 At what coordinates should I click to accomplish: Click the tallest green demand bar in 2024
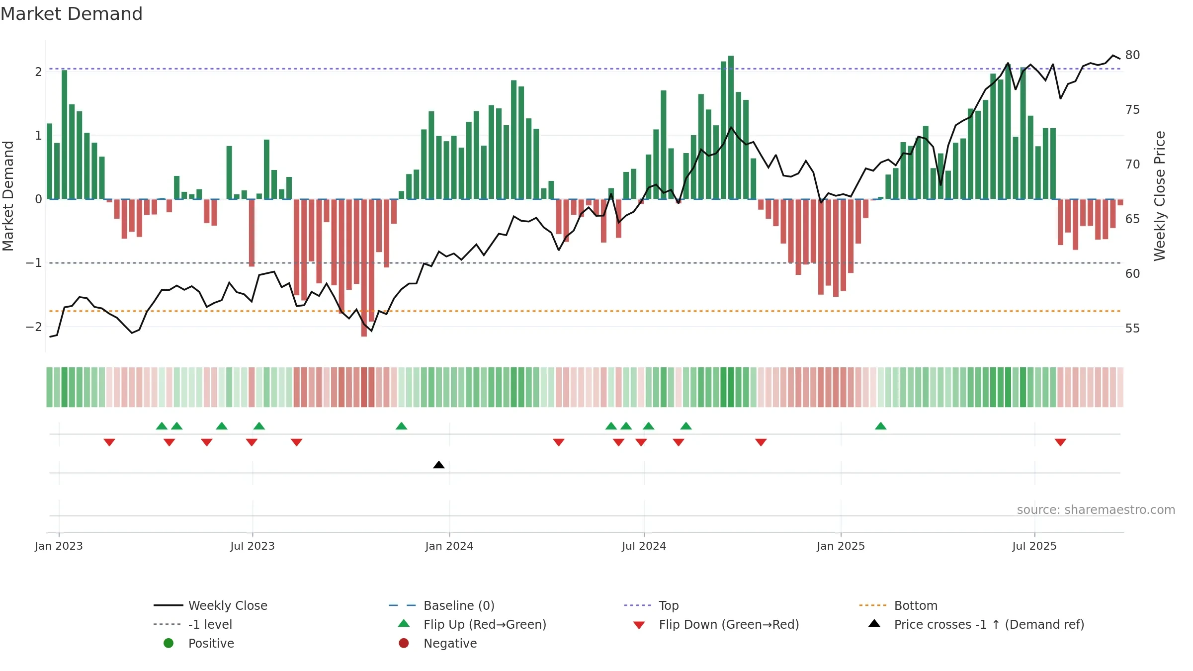coord(731,127)
